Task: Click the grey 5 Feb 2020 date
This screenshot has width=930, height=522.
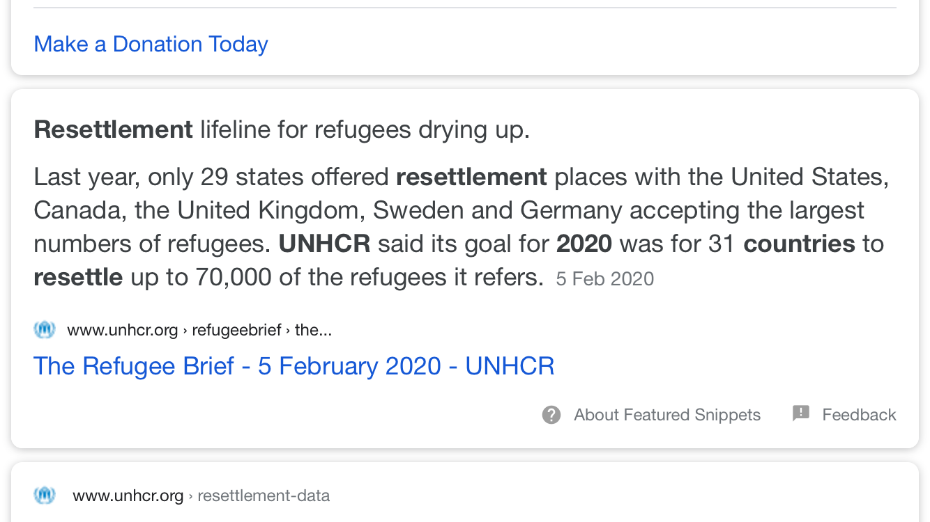Action: click(x=605, y=279)
